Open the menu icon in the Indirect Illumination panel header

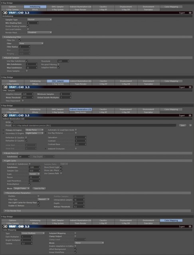(x=190, y=116)
